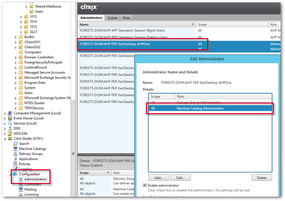Viewport: 285px width, 201px height.
Task: Click the Machine Catalogs monitor icon
Action: click(16, 149)
